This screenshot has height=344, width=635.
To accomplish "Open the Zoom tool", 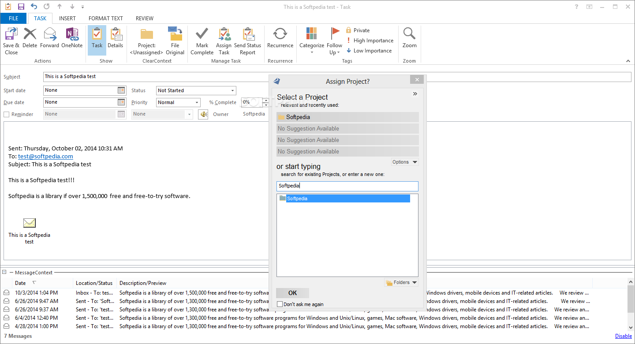I will coord(409,38).
